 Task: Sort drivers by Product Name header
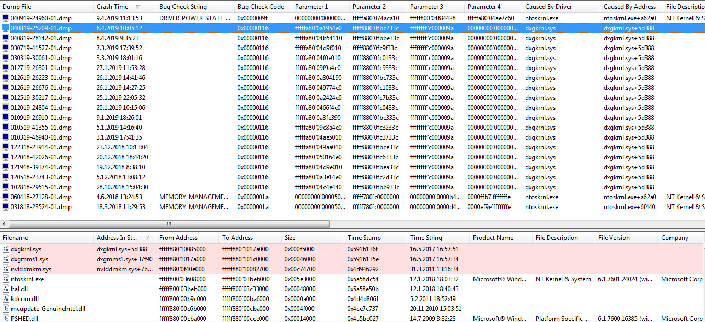coord(501,238)
